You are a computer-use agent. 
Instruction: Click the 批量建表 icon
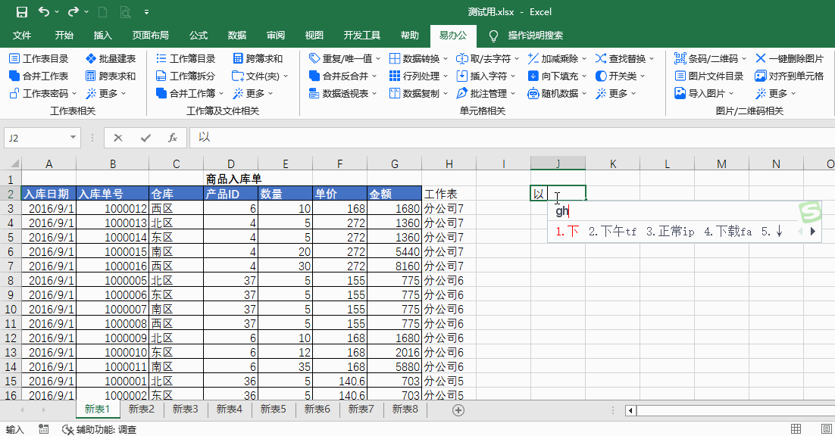[x=91, y=58]
